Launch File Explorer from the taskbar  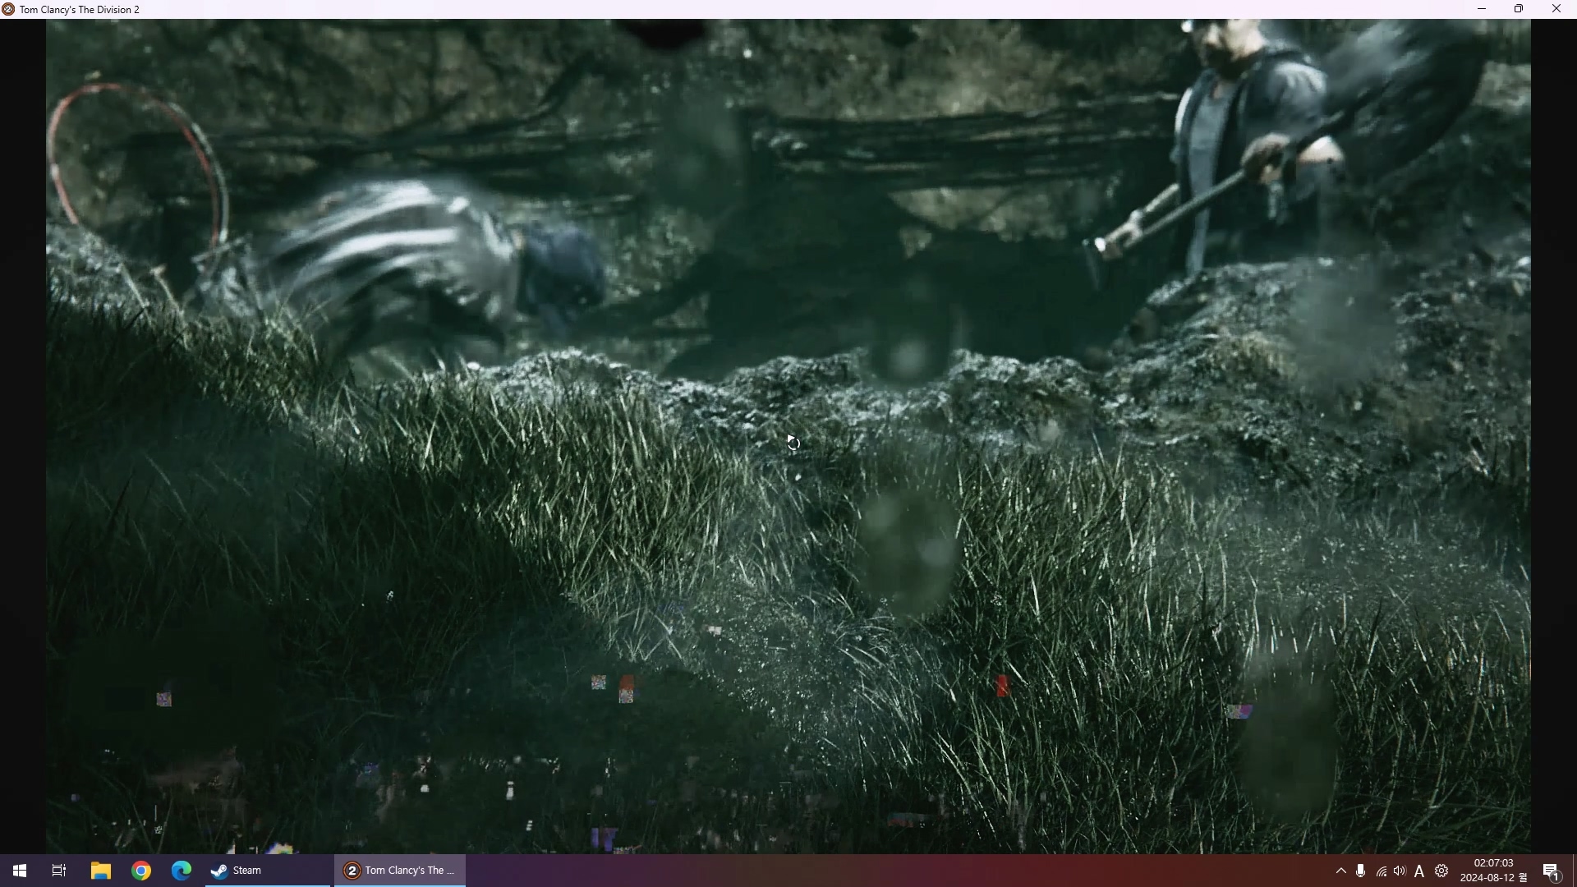coord(100,871)
